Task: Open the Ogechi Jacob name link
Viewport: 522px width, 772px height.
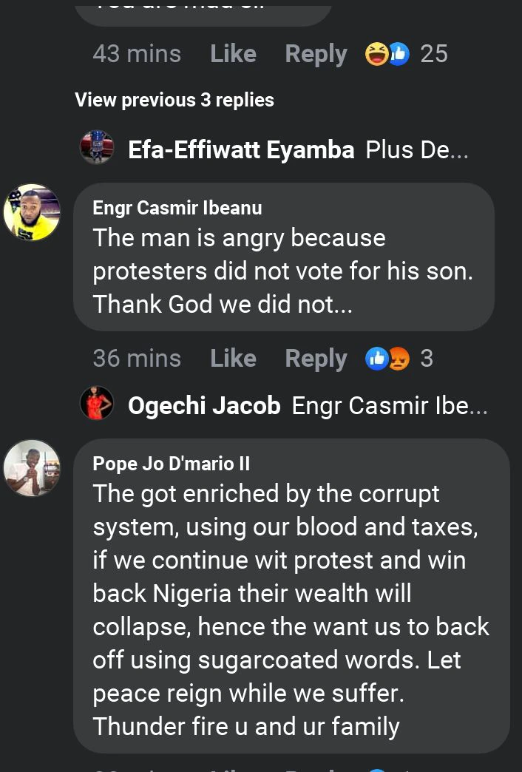Action: 204,406
